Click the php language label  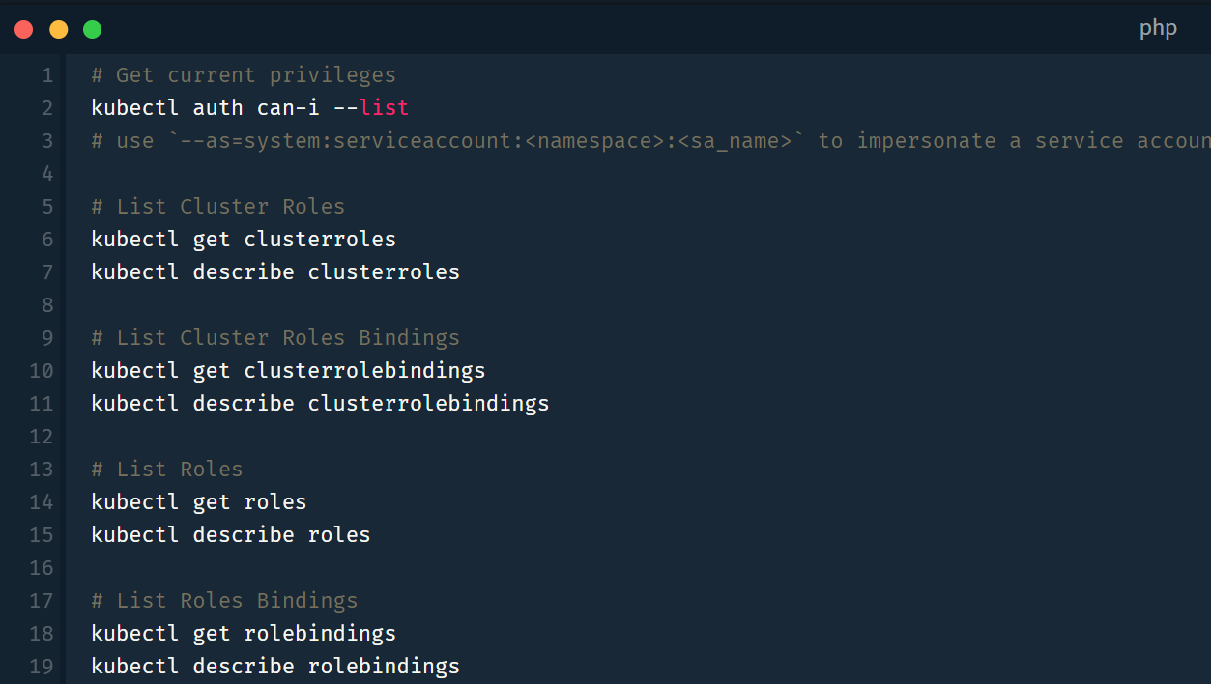[x=1157, y=28]
